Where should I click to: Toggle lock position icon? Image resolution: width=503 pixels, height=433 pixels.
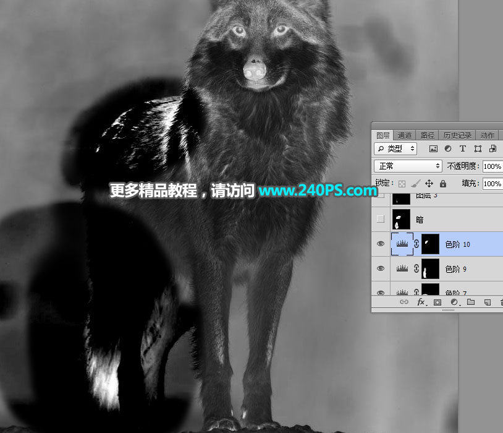[x=429, y=184]
